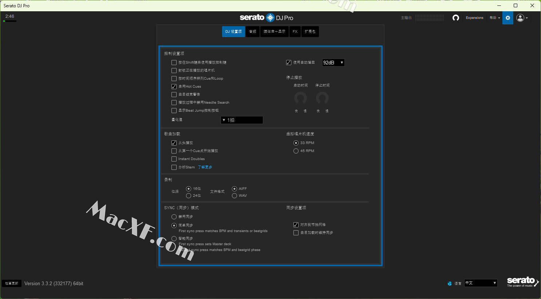
Task: Switch to the FX tab
Action: click(x=295, y=32)
